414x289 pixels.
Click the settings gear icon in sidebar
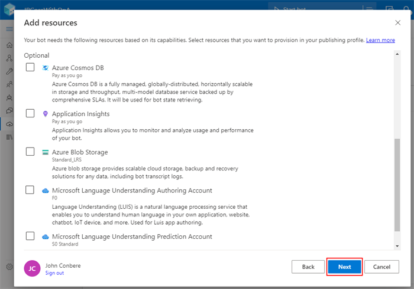tap(9, 267)
